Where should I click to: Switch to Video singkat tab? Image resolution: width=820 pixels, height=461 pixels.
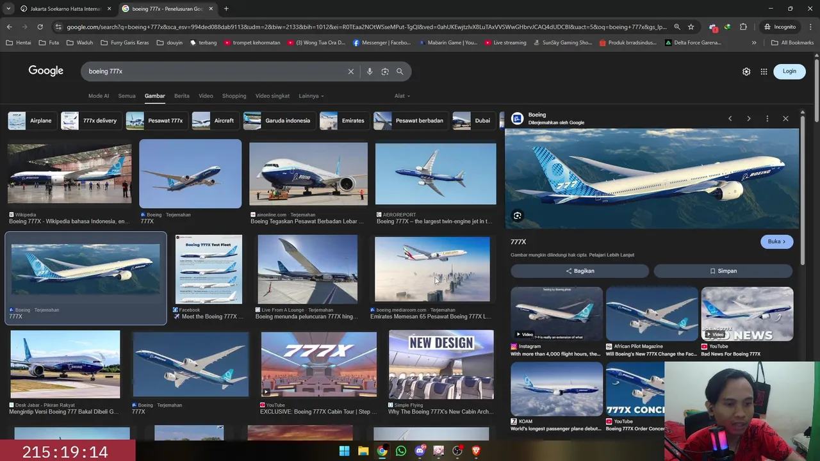click(272, 96)
